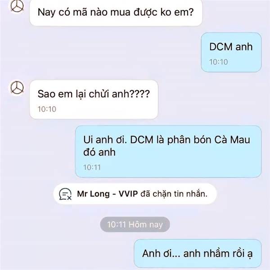Click the 10:10 timestamp under "Sao em lại chửi"

(47, 109)
